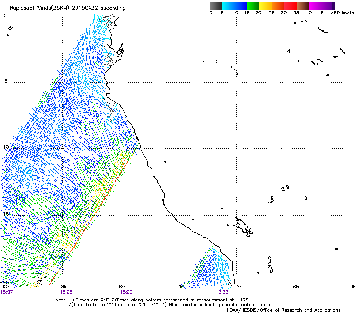Click the '-65' longitude axis label
This screenshot has height=313, width=356.
click(294, 287)
